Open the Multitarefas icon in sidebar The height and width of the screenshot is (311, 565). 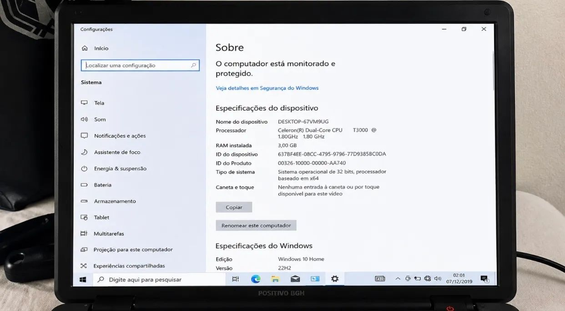click(x=84, y=233)
